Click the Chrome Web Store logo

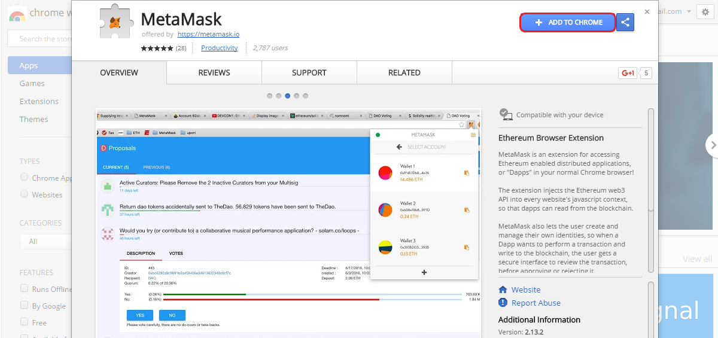(x=17, y=14)
